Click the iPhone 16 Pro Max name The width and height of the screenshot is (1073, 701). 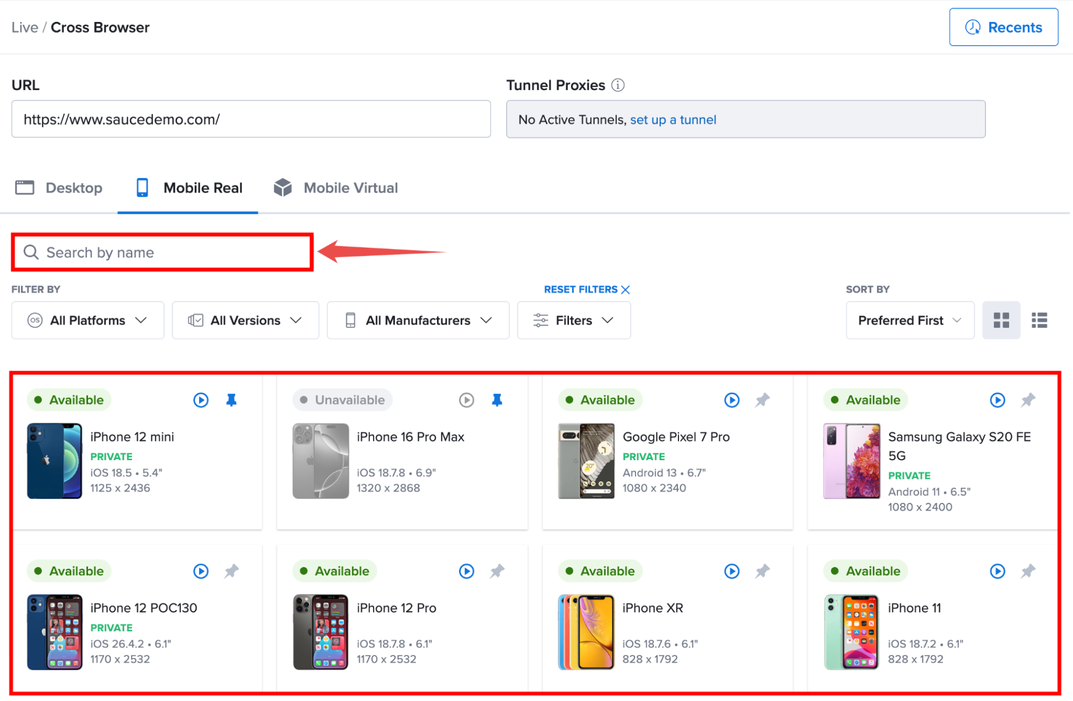click(411, 437)
